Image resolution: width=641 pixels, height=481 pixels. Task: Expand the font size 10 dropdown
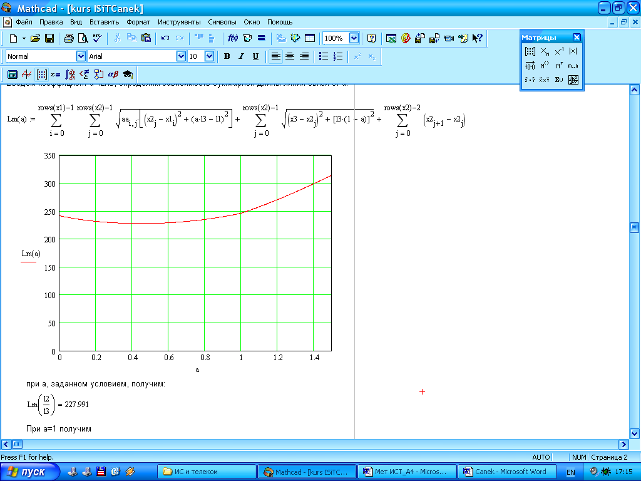click(209, 56)
